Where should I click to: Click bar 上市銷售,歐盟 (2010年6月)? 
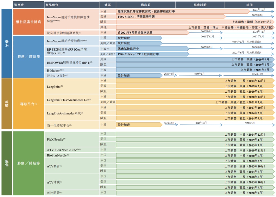click(x=195, y=91)
